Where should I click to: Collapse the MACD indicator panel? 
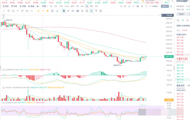3,69
